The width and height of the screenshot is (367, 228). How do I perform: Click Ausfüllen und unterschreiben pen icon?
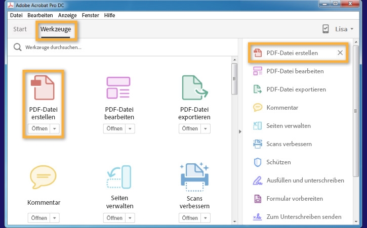pyautogui.click(x=257, y=180)
